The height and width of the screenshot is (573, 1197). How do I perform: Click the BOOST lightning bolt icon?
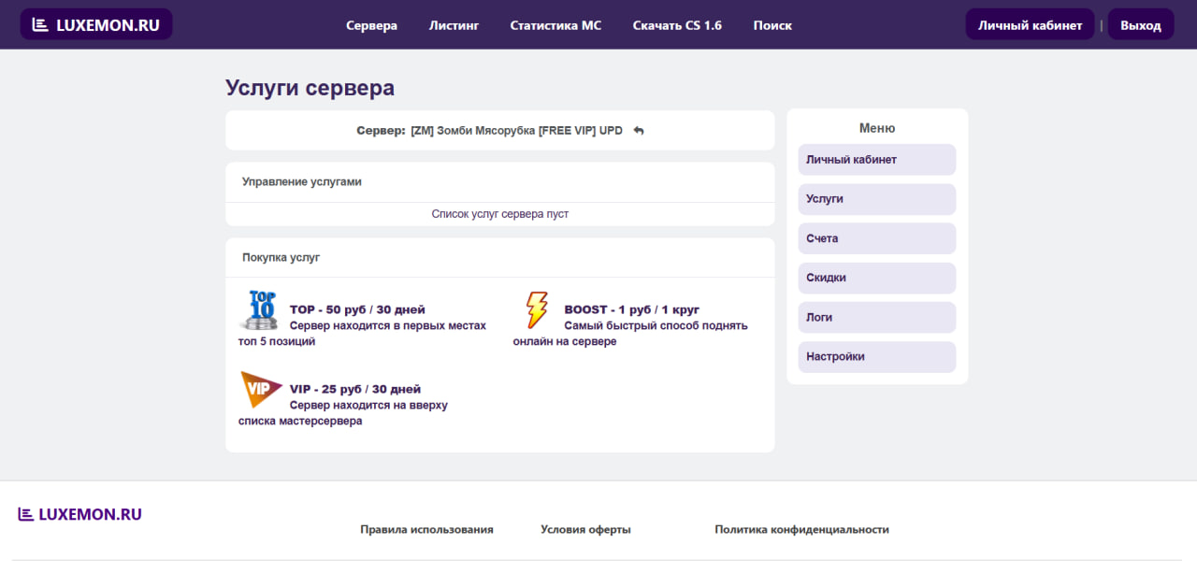536,310
